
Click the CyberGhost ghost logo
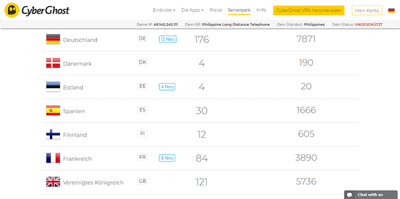coord(12,10)
